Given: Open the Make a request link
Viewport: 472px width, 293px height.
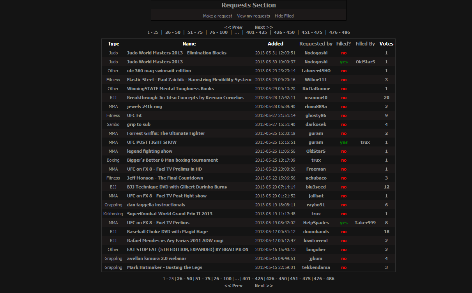Looking at the screenshot, I should 217,16.
